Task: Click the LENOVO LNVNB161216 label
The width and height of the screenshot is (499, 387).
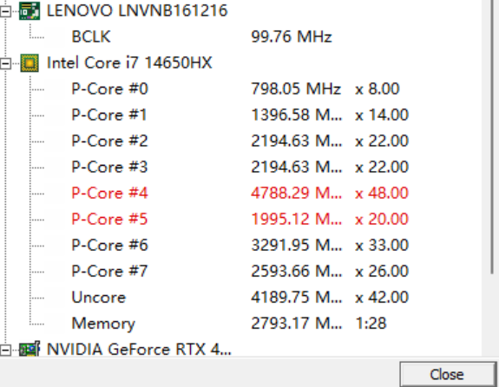Action: [x=137, y=10]
